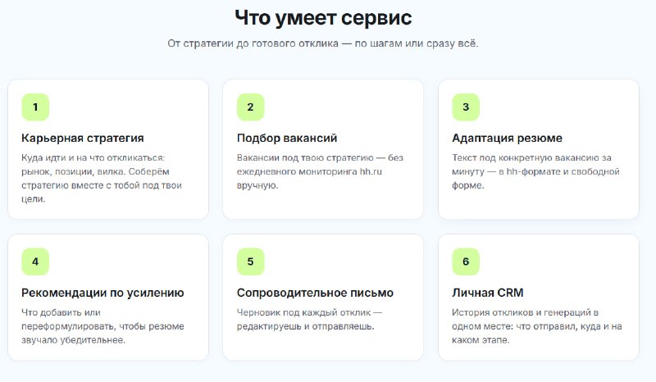Click the green number 2 badge
The image size is (656, 382).
[251, 107]
